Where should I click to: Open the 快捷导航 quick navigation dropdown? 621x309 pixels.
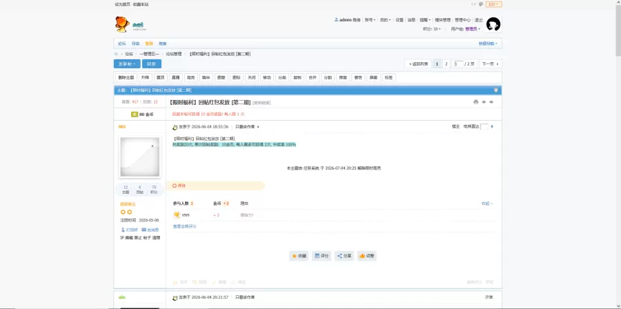488,43
